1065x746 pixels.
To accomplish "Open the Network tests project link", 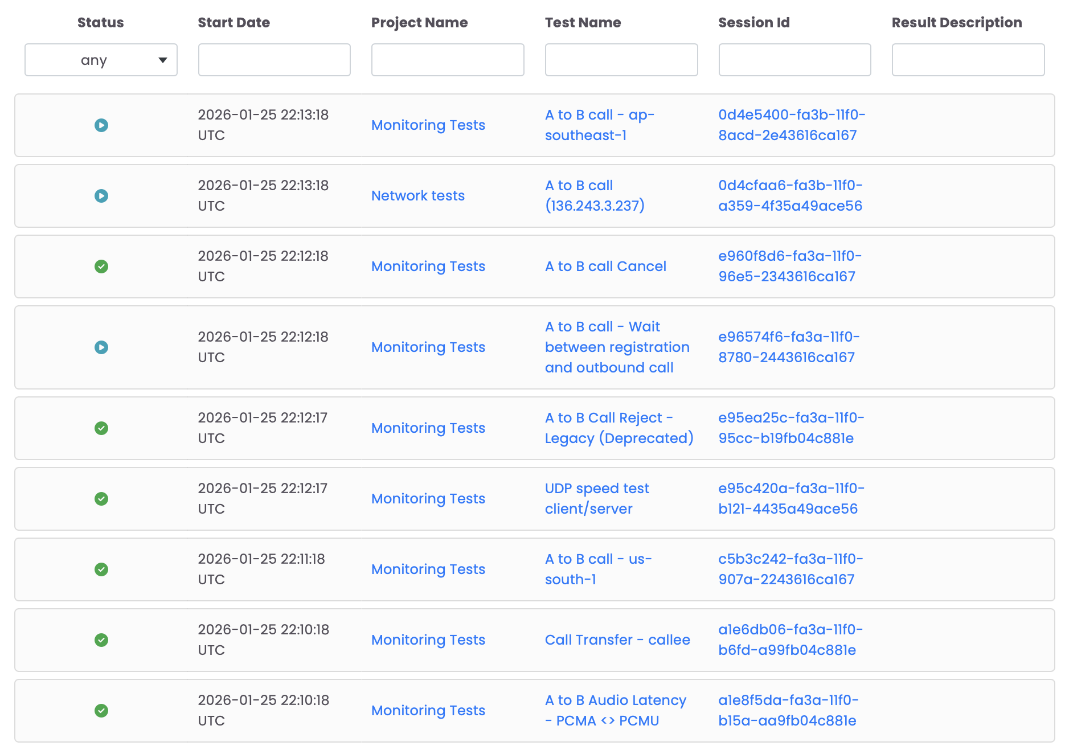I will pos(417,196).
